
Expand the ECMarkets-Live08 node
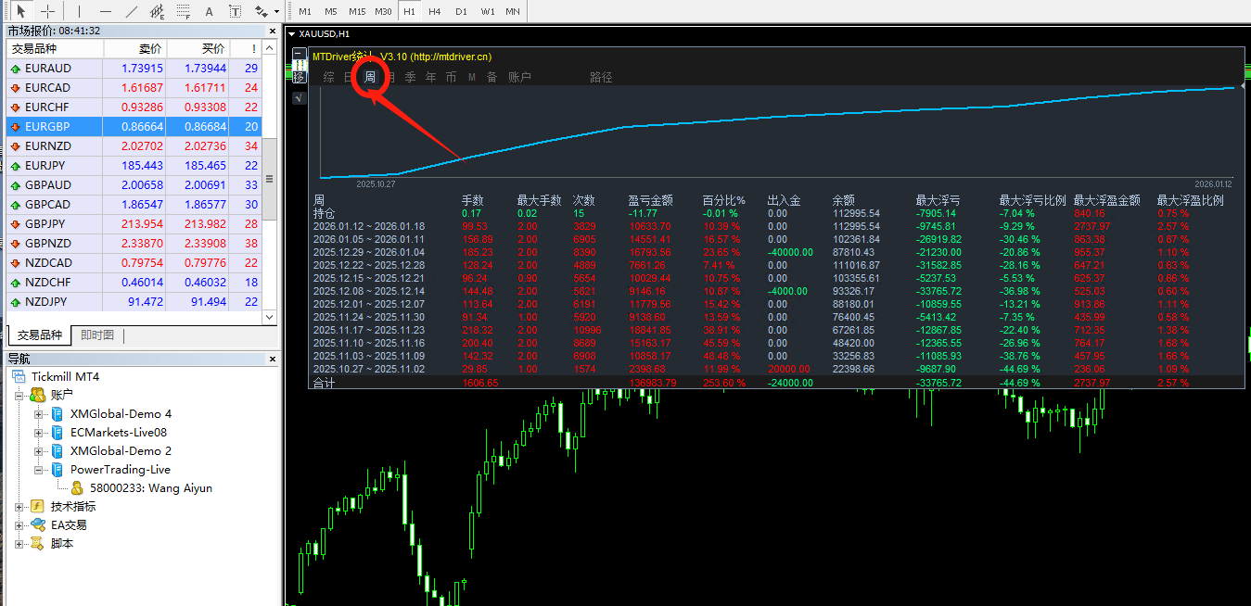39,433
